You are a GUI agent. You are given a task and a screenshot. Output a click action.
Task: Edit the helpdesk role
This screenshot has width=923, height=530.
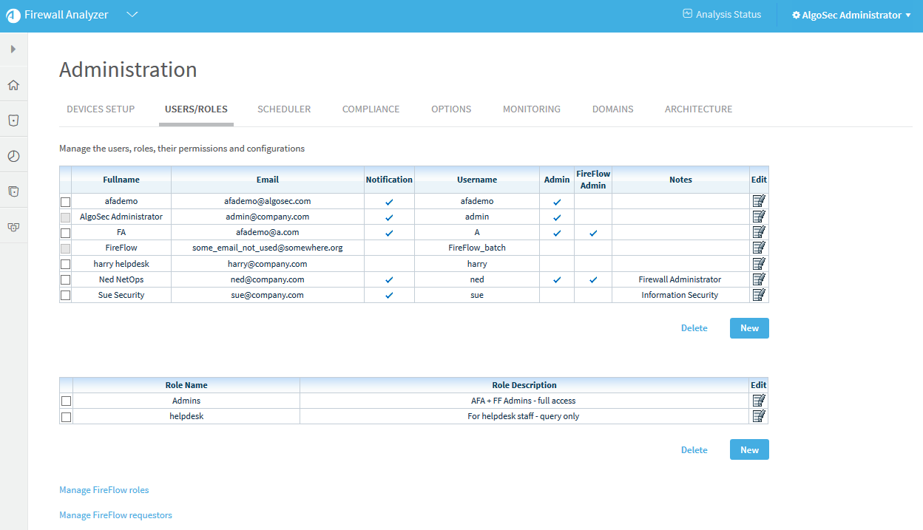[758, 416]
